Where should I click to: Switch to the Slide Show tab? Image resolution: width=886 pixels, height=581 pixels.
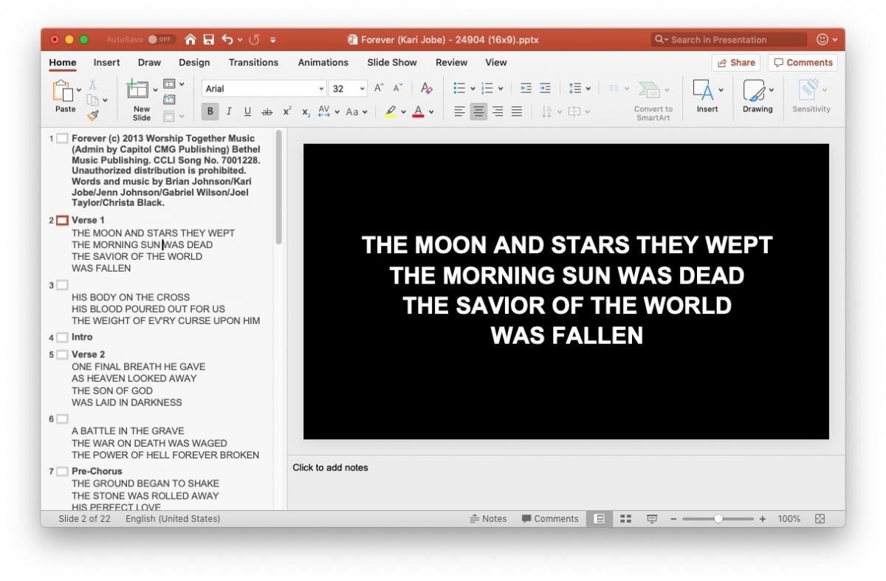(392, 63)
